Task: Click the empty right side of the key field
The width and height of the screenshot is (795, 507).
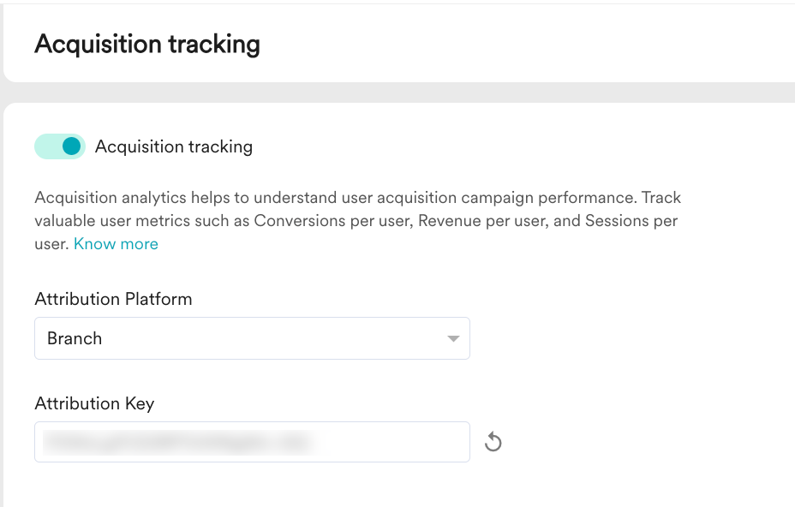Action: tap(393, 442)
